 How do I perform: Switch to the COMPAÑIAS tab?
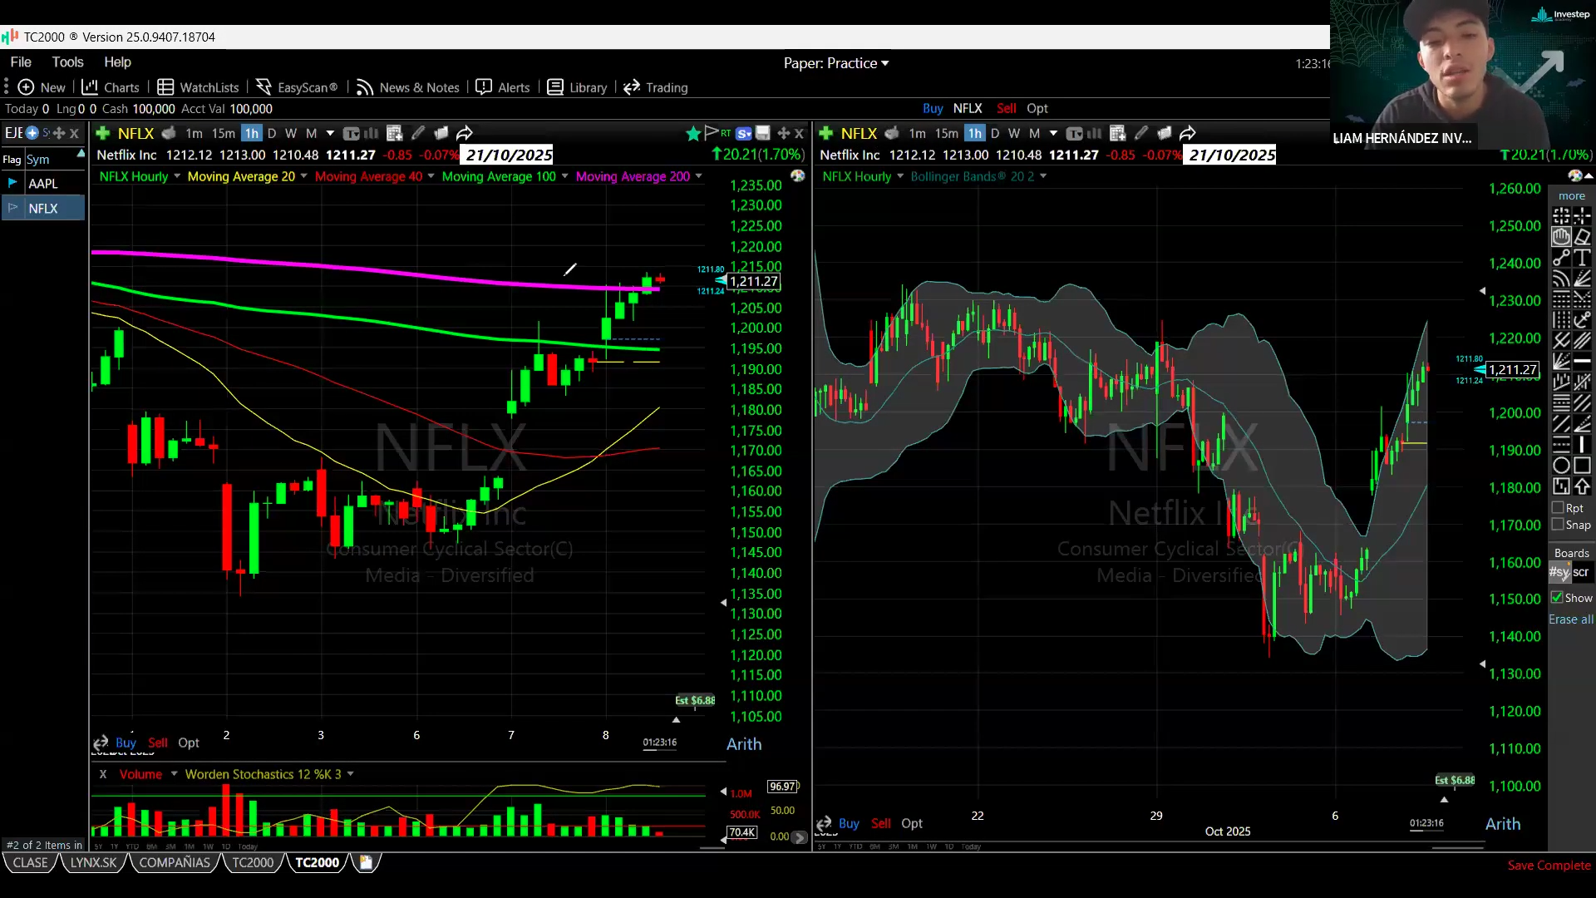pyautogui.click(x=175, y=862)
